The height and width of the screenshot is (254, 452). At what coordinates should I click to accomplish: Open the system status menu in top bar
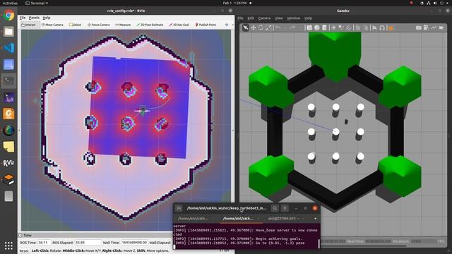click(435, 3)
